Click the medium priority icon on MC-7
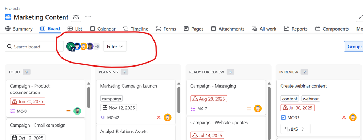363x140 pixels. point(249,108)
